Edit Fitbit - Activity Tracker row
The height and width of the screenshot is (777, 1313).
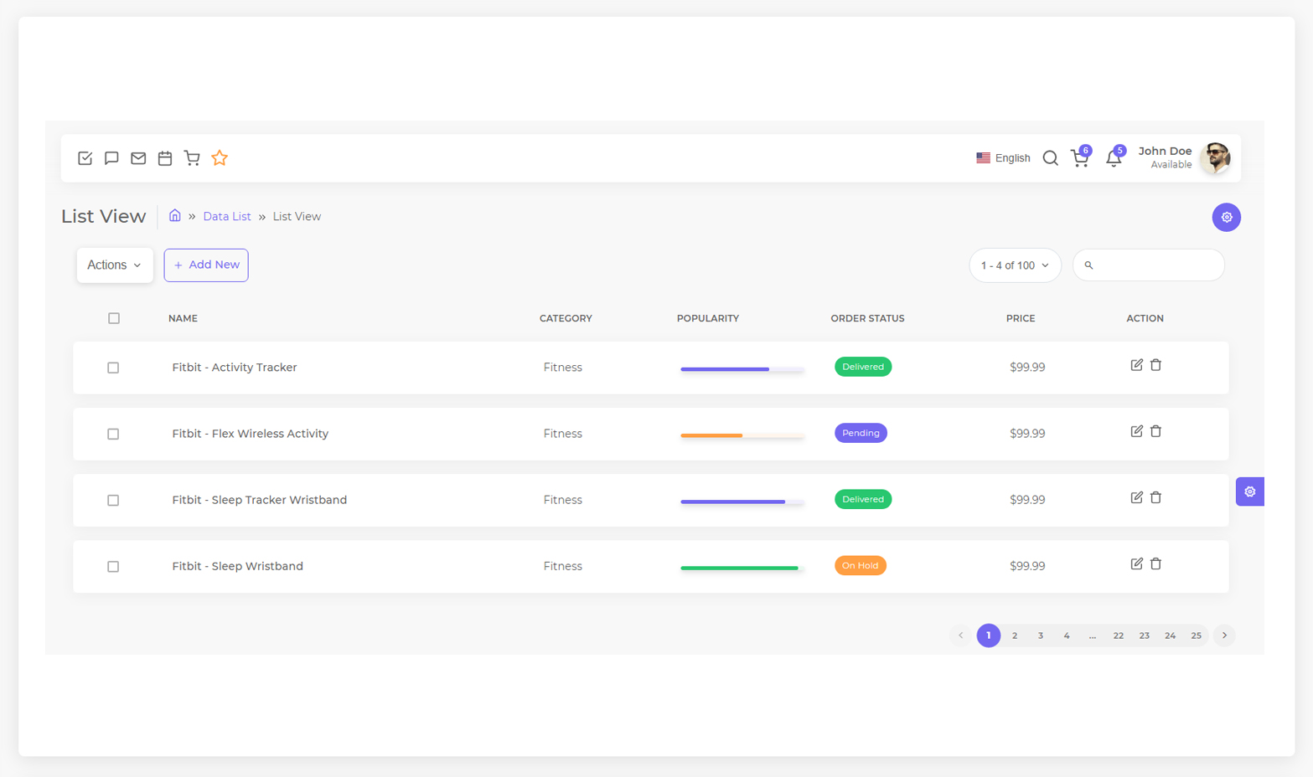pyautogui.click(x=1136, y=365)
